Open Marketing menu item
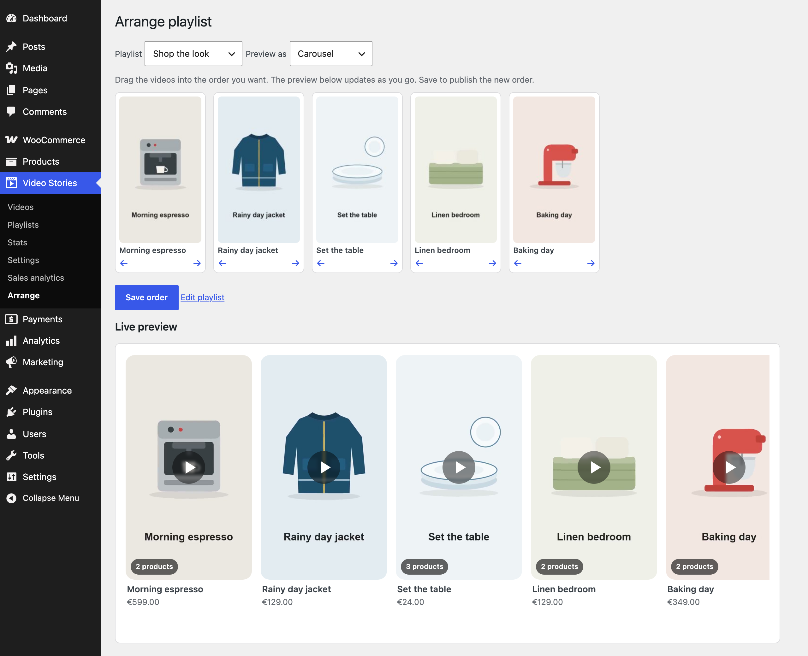Image resolution: width=808 pixels, height=656 pixels. coord(50,362)
